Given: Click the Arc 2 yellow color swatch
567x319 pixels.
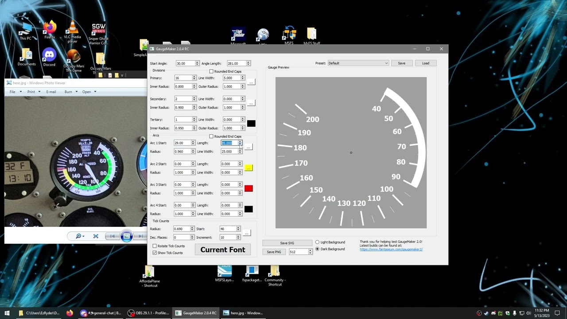Looking at the screenshot, I should 249,168.
